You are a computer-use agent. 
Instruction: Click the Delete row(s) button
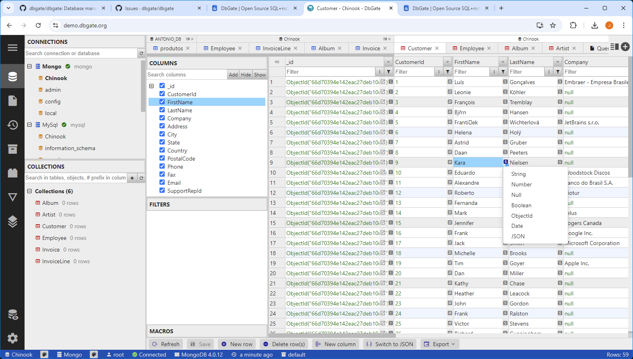(284, 344)
